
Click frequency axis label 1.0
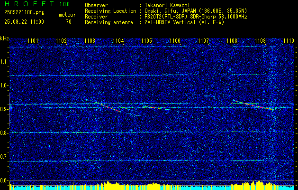pyautogui.click(x=4, y=85)
